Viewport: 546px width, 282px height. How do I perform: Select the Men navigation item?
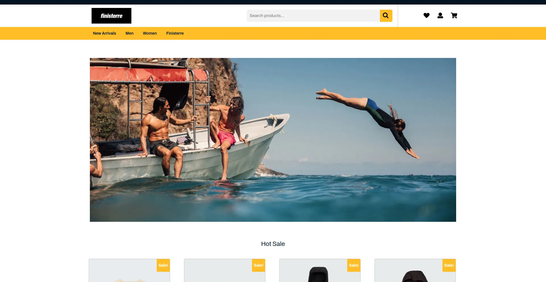pyautogui.click(x=129, y=33)
